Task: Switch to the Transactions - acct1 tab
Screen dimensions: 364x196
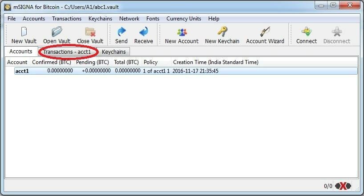Action: [67, 52]
